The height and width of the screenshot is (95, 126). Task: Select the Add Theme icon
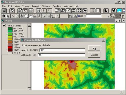[12, 11]
